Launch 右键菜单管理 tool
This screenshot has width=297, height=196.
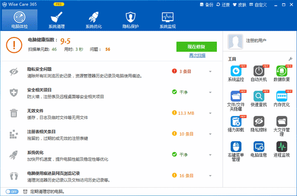click(236, 151)
